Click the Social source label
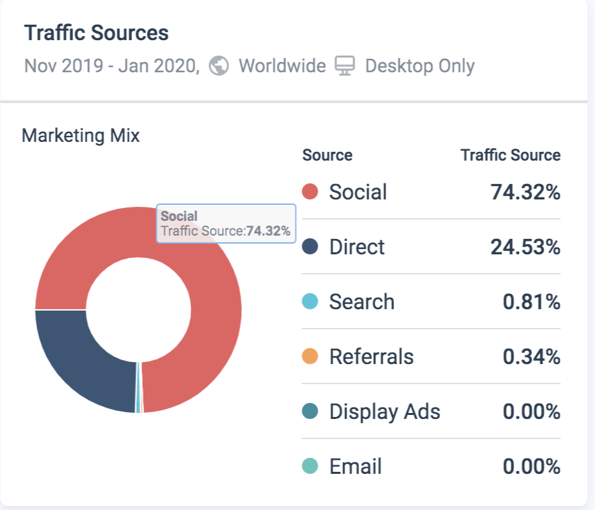Screen dimensions: 595x510 tap(358, 192)
